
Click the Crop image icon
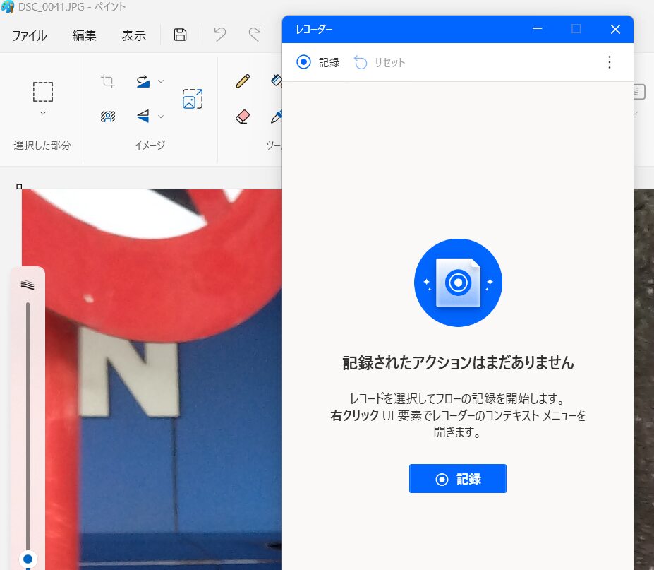(x=108, y=81)
